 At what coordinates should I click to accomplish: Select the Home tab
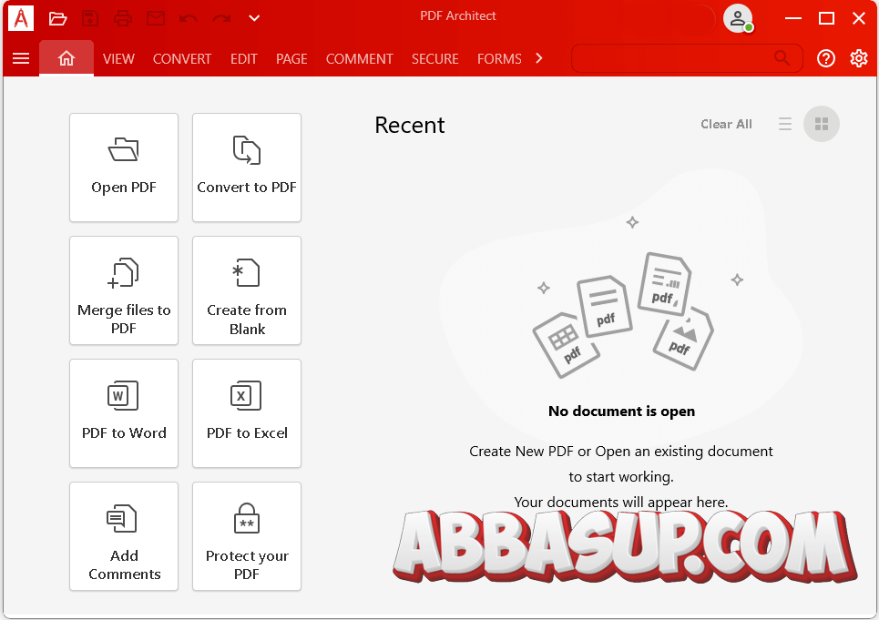coord(66,58)
